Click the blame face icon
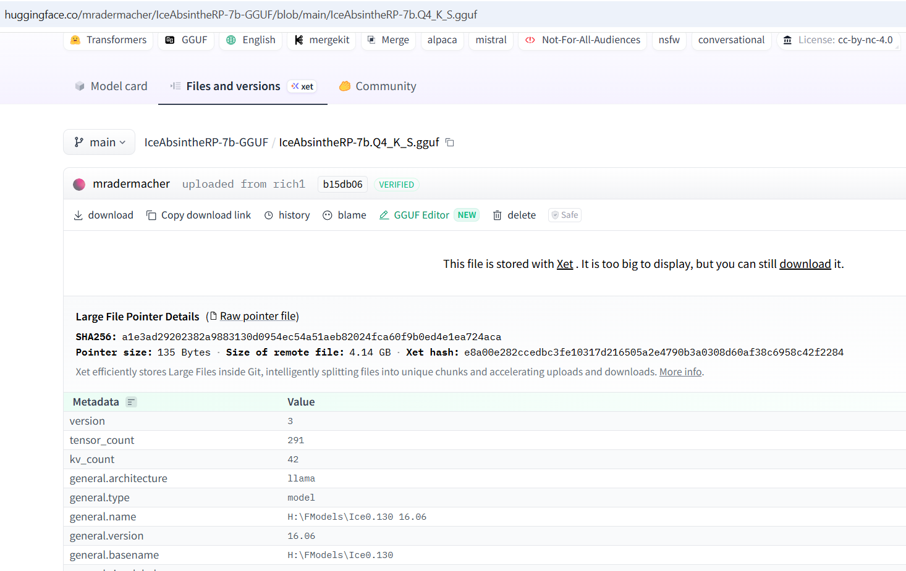 click(x=328, y=215)
